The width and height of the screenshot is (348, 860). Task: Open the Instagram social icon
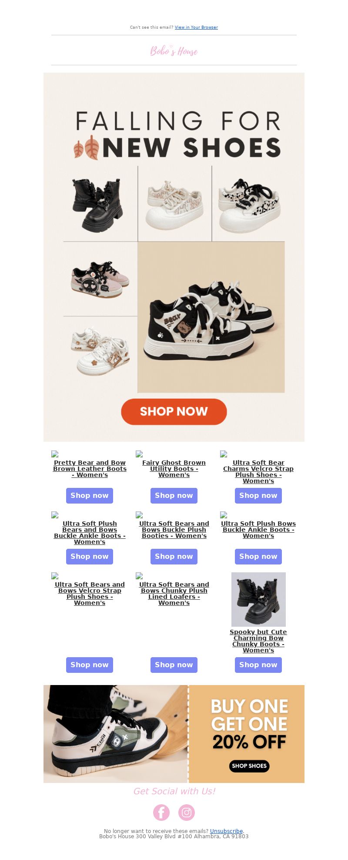tap(187, 812)
